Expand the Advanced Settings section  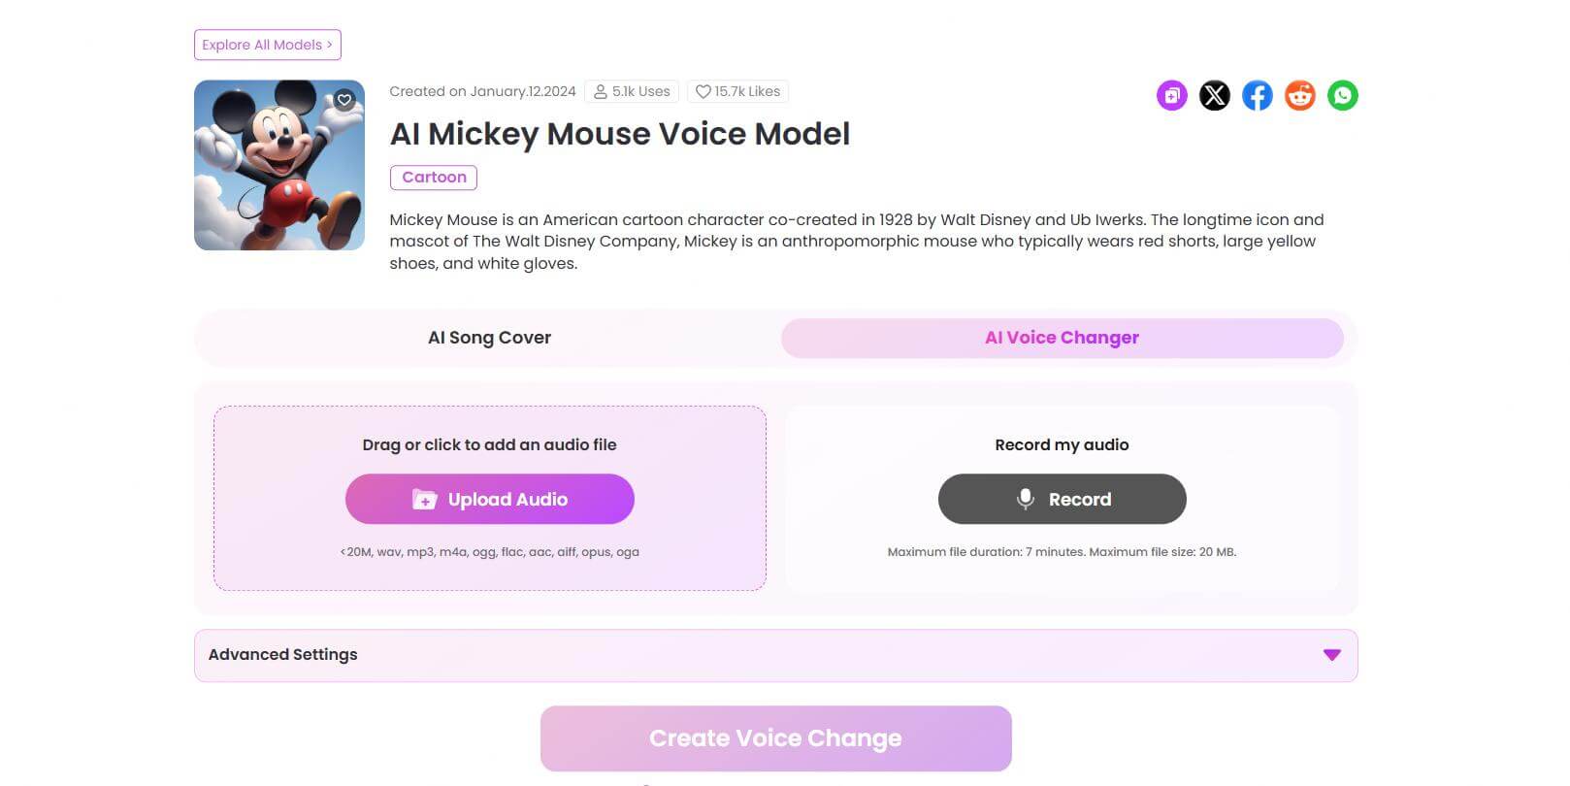click(282, 655)
